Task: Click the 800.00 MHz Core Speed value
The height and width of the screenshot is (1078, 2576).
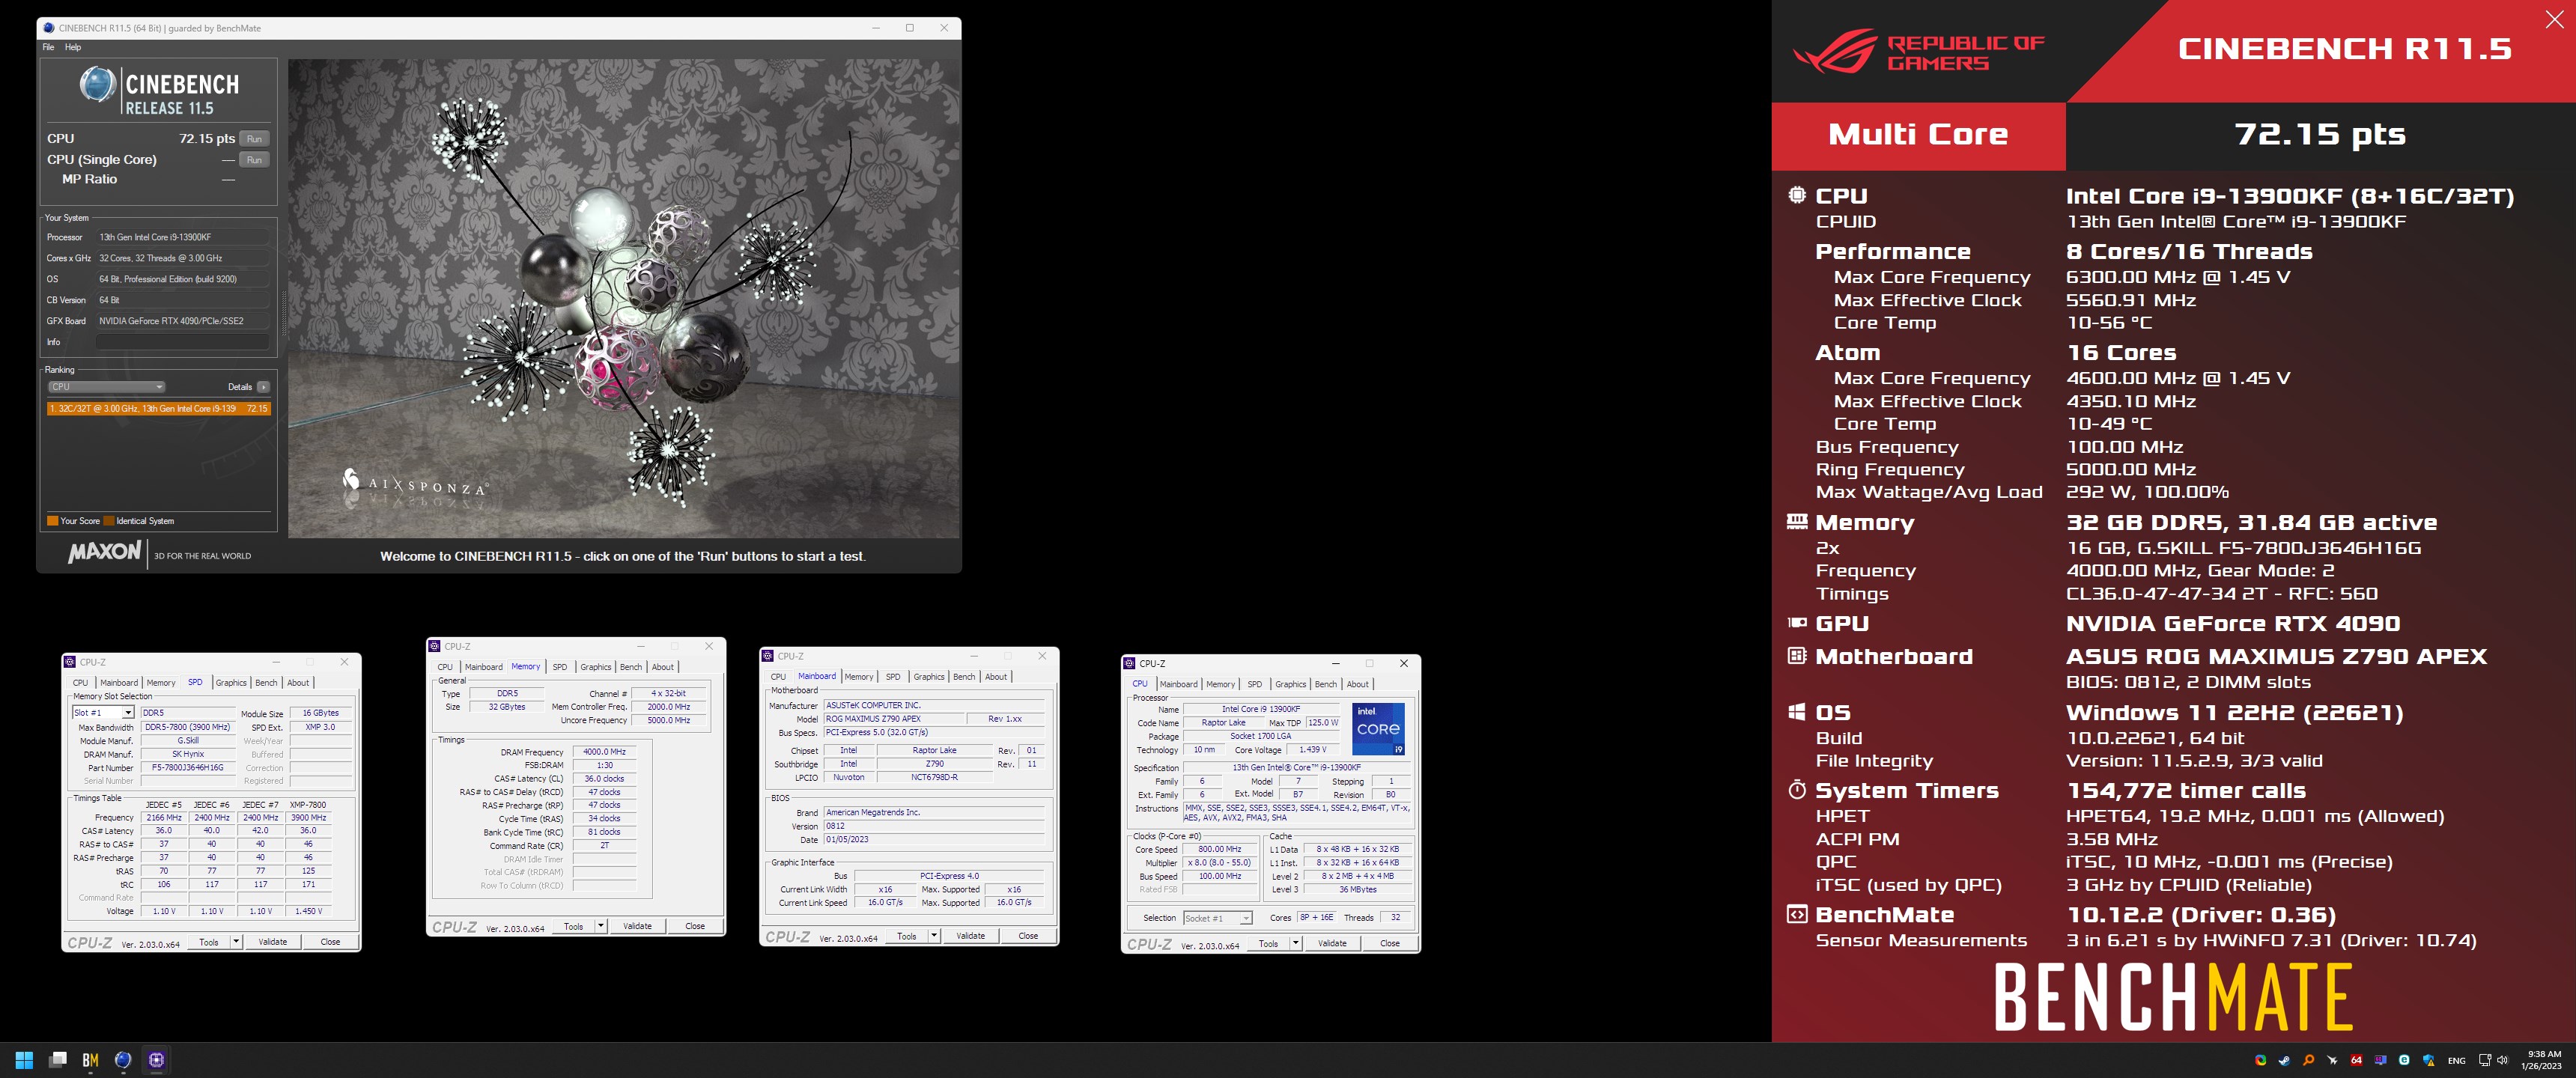Action: click(x=1219, y=849)
